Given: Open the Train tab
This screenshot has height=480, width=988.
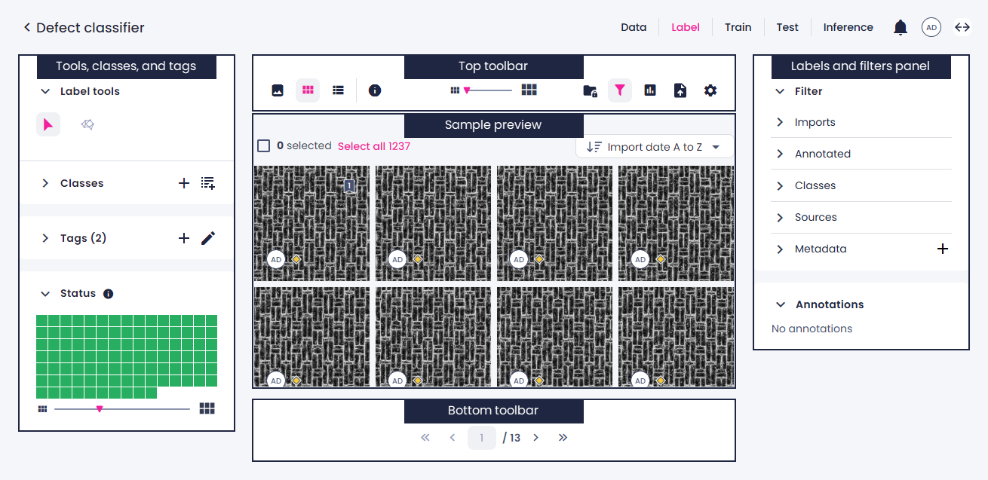Looking at the screenshot, I should 738,27.
